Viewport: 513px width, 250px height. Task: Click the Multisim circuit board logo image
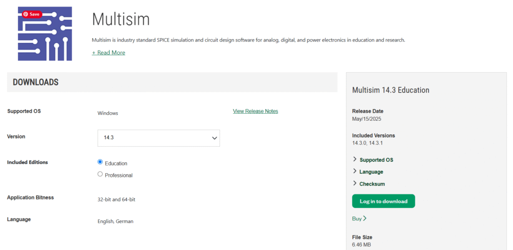(45, 34)
